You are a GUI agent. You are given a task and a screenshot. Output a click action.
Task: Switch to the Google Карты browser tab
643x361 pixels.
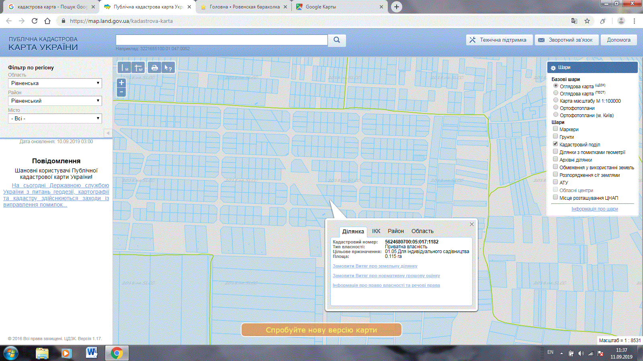340,7
